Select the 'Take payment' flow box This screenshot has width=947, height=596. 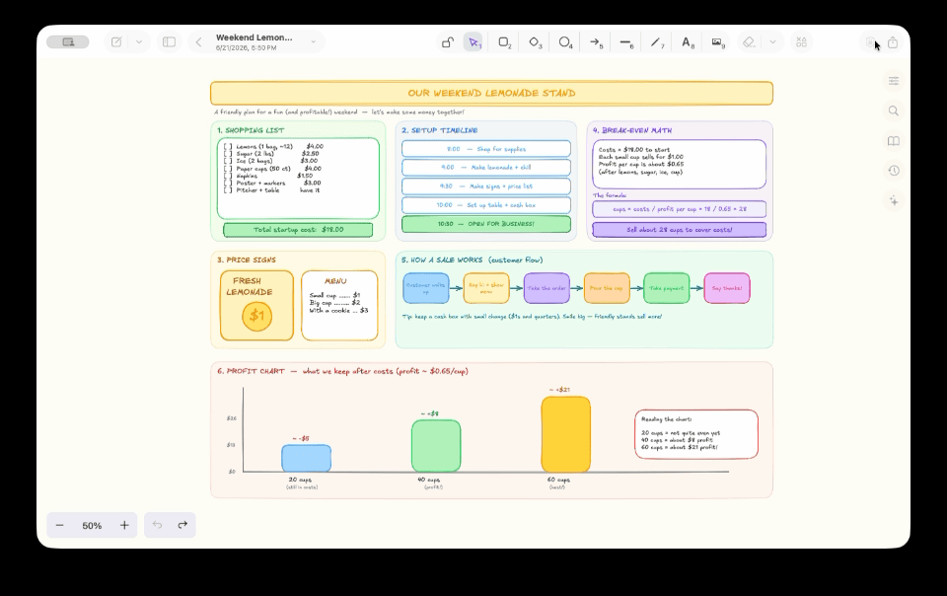pyautogui.click(x=667, y=289)
